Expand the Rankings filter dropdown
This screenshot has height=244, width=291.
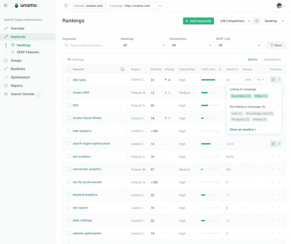tap(144, 45)
